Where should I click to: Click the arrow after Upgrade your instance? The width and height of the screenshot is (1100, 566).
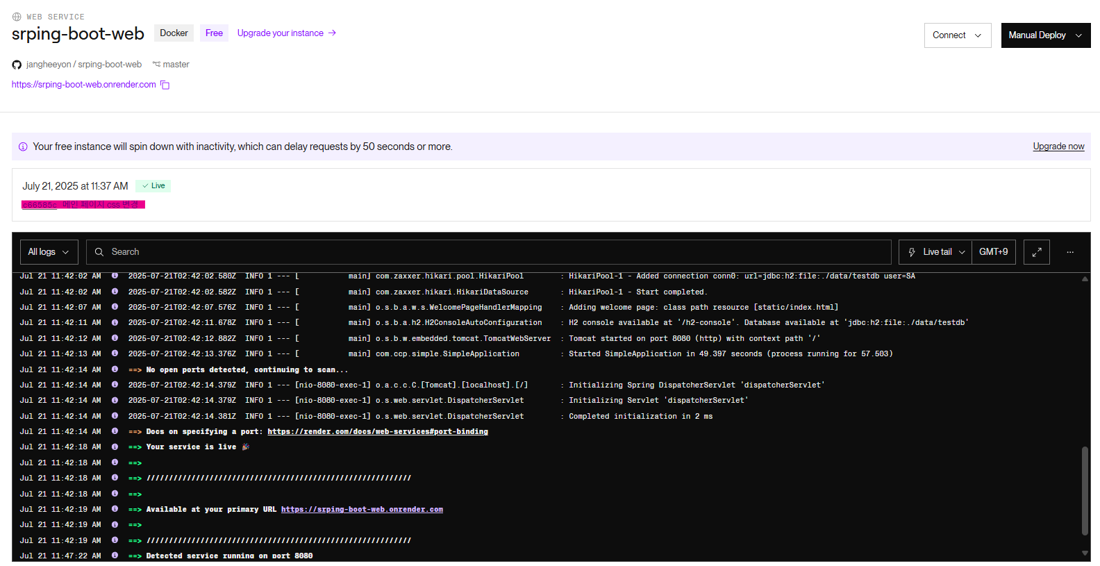(332, 33)
